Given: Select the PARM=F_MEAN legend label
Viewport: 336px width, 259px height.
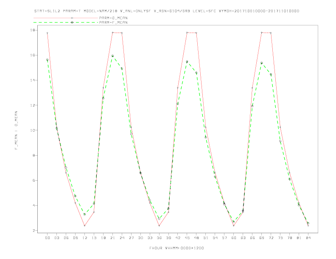Looking at the screenshot, I should click(113, 22).
